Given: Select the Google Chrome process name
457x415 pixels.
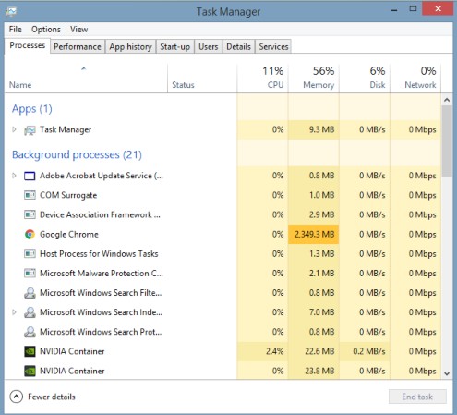Looking at the screenshot, I should [x=69, y=235].
